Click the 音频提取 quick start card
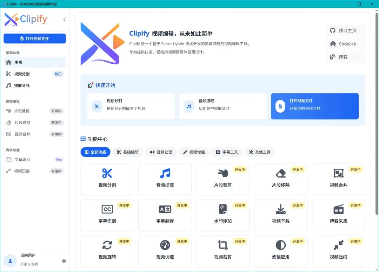 (x=223, y=106)
